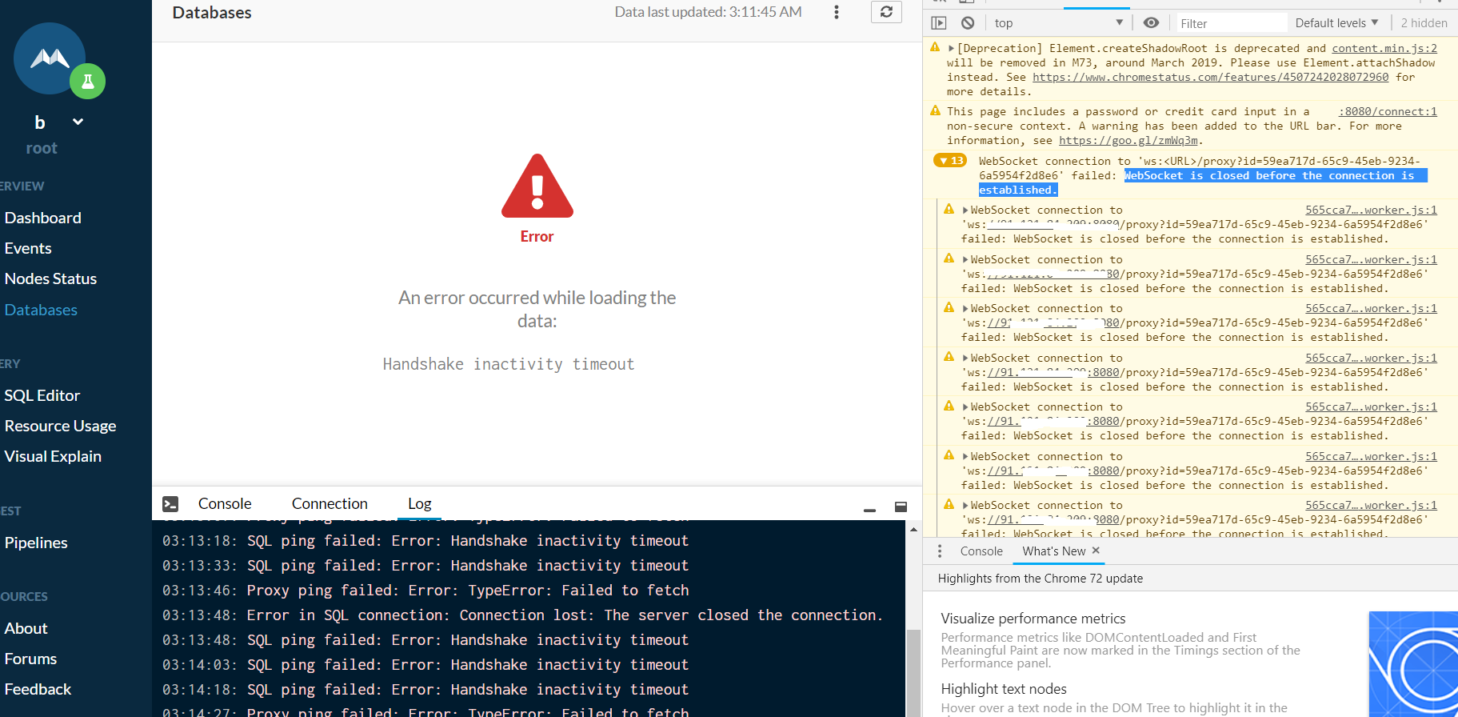This screenshot has height=717, width=1458.
Task: Open the Default levels dropdown
Action: click(1336, 23)
